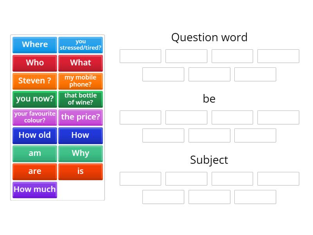Screen dimensions: 313x235
Task: Click an empty slot under the 'be' heading
Action: [x=140, y=117]
